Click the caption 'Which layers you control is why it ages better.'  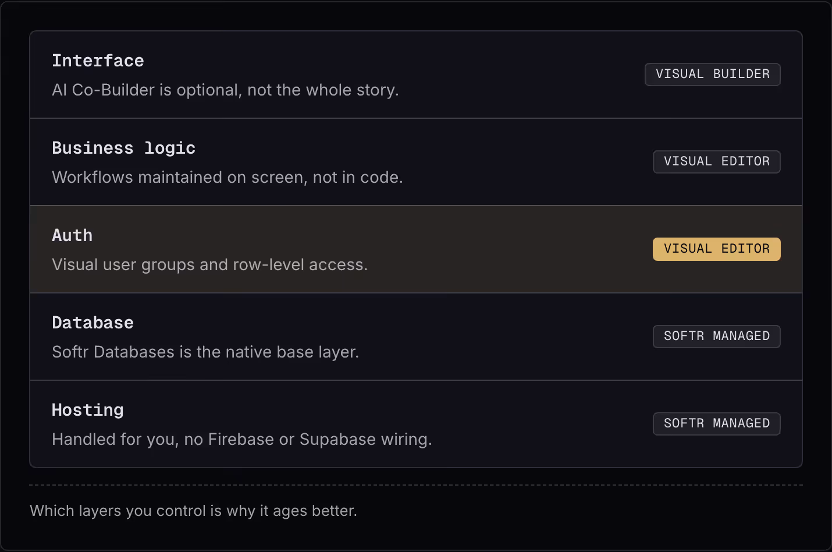194,511
